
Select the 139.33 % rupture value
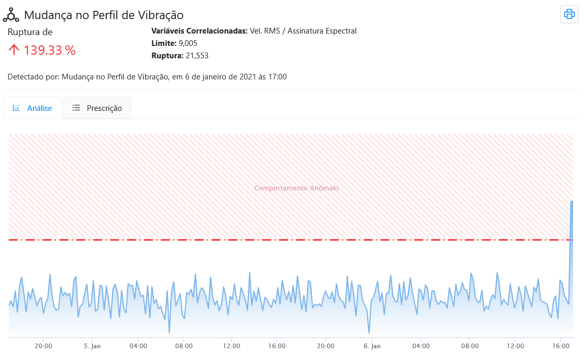coord(49,50)
